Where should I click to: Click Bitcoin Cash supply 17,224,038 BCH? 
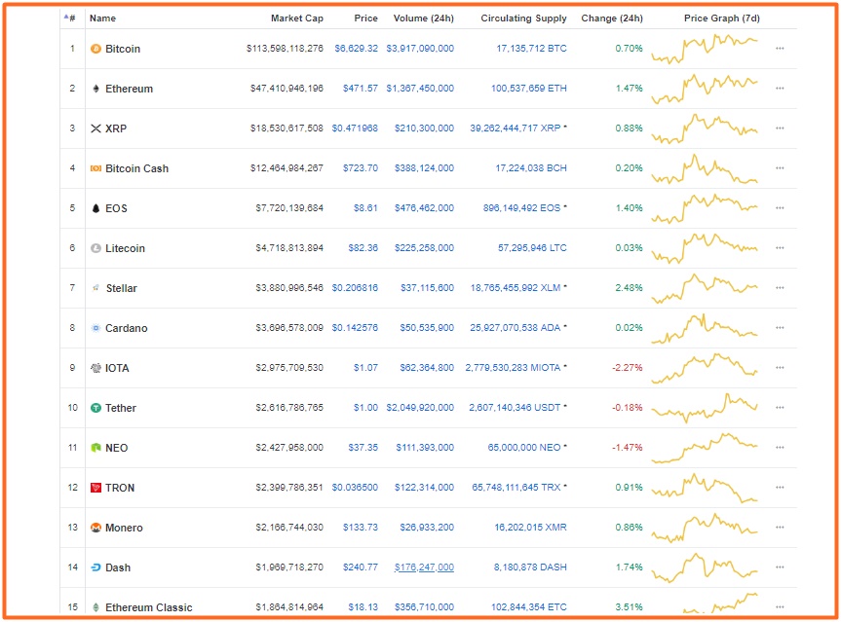click(x=531, y=167)
